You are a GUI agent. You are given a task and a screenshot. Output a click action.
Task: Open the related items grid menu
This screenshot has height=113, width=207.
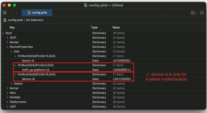pyautogui.click(x=5, y=13)
